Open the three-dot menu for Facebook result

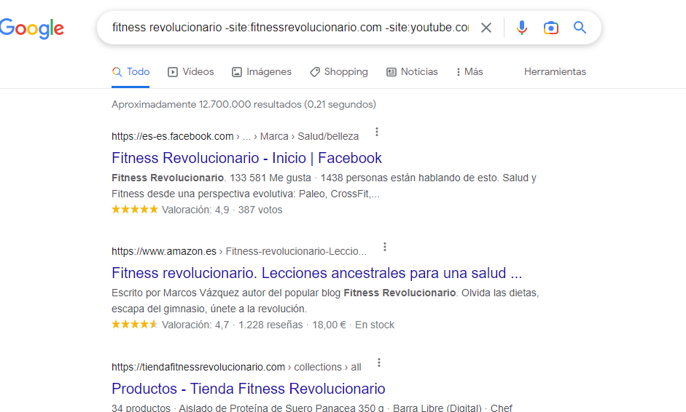click(377, 132)
